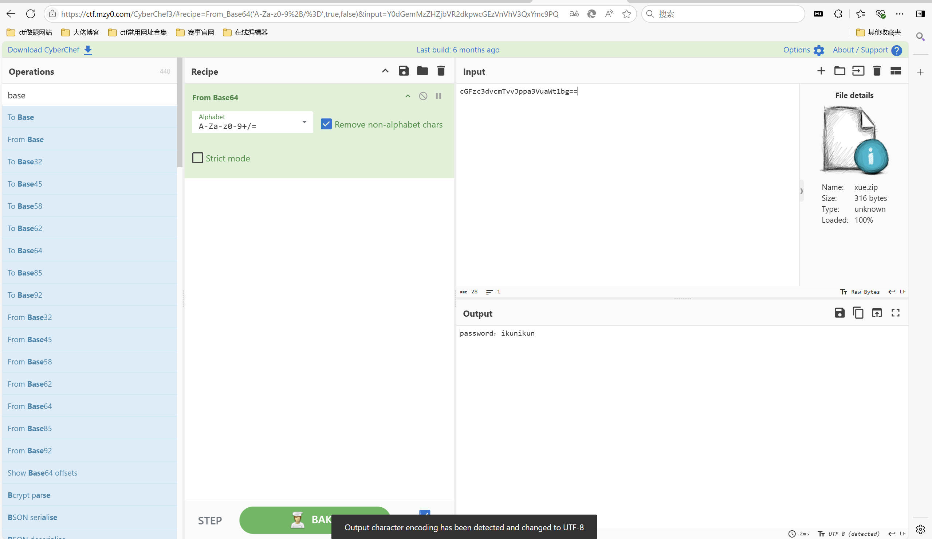Replace the input with the output

(877, 313)
